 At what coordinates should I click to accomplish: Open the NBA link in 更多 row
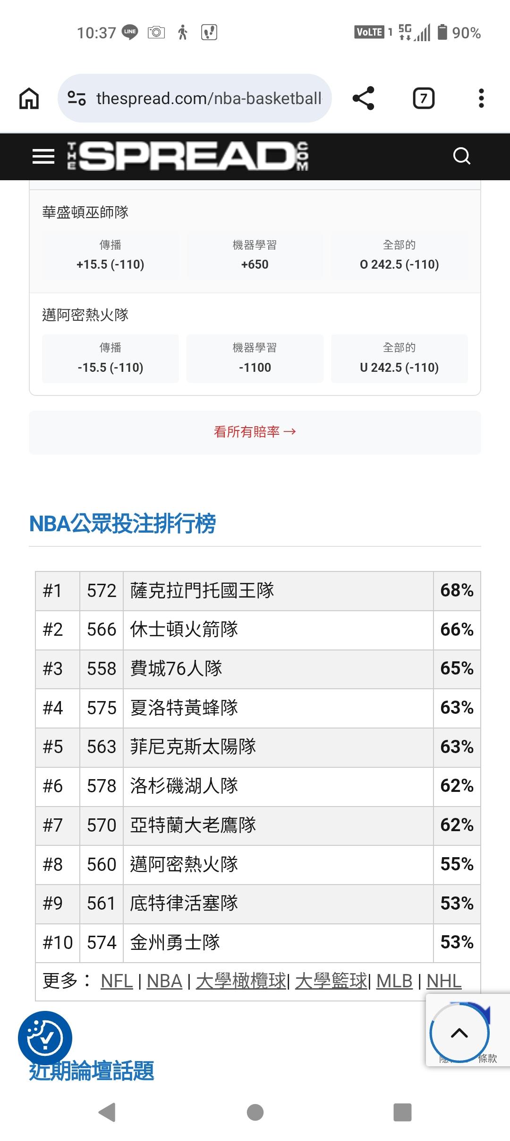164,981
